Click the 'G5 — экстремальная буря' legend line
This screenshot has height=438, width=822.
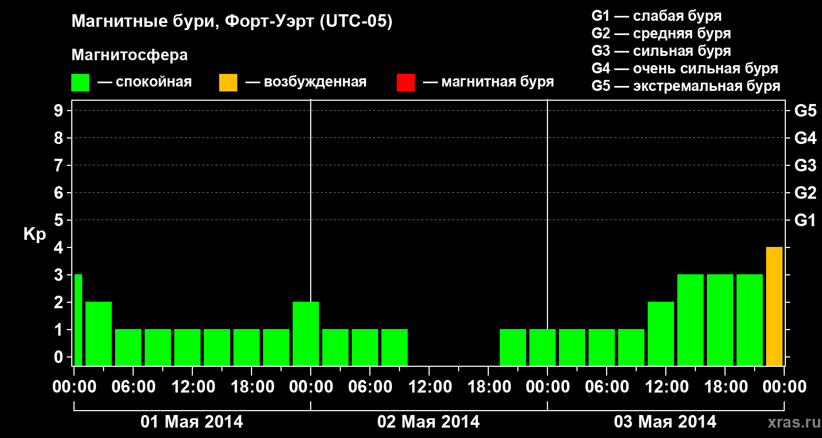[x=686, y=86]
